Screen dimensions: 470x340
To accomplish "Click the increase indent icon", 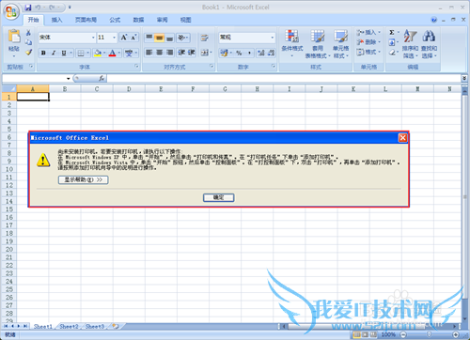I will (191, 53).
